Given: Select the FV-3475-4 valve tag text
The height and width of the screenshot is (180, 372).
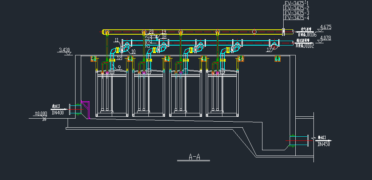Looking at the screenshot, I should (297, 18).
